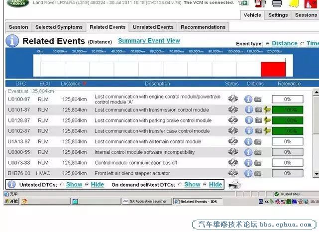
Task: Click the Related Events tab
Action: click(107, 27)
